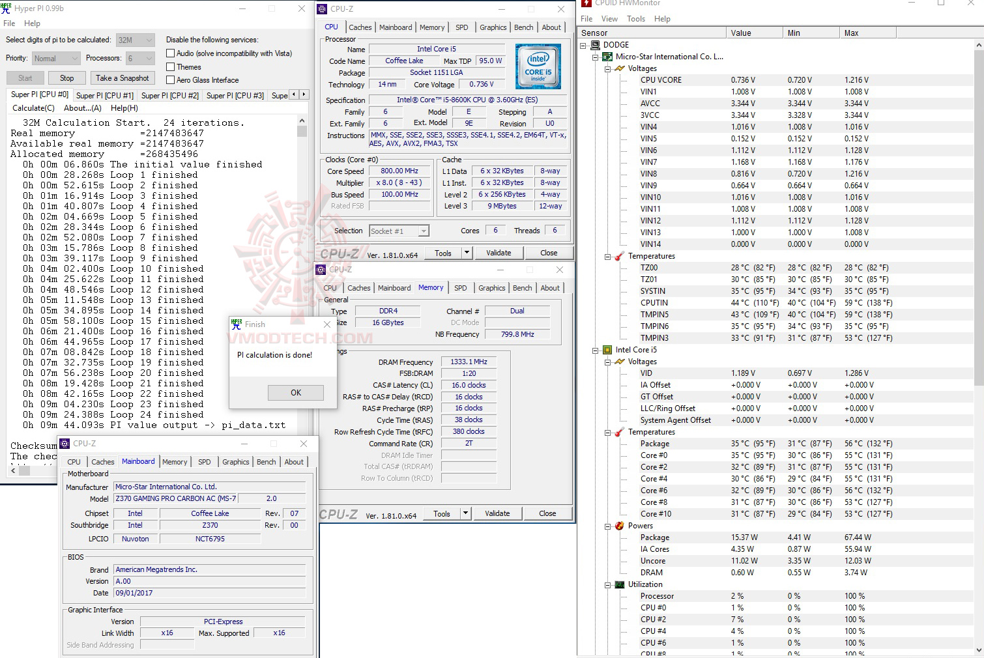Image resolution: width=984 pixels, height=658 pixels.
Task: Click the BIOS Date 09/01/2017 field
Action: coord(209,593)
